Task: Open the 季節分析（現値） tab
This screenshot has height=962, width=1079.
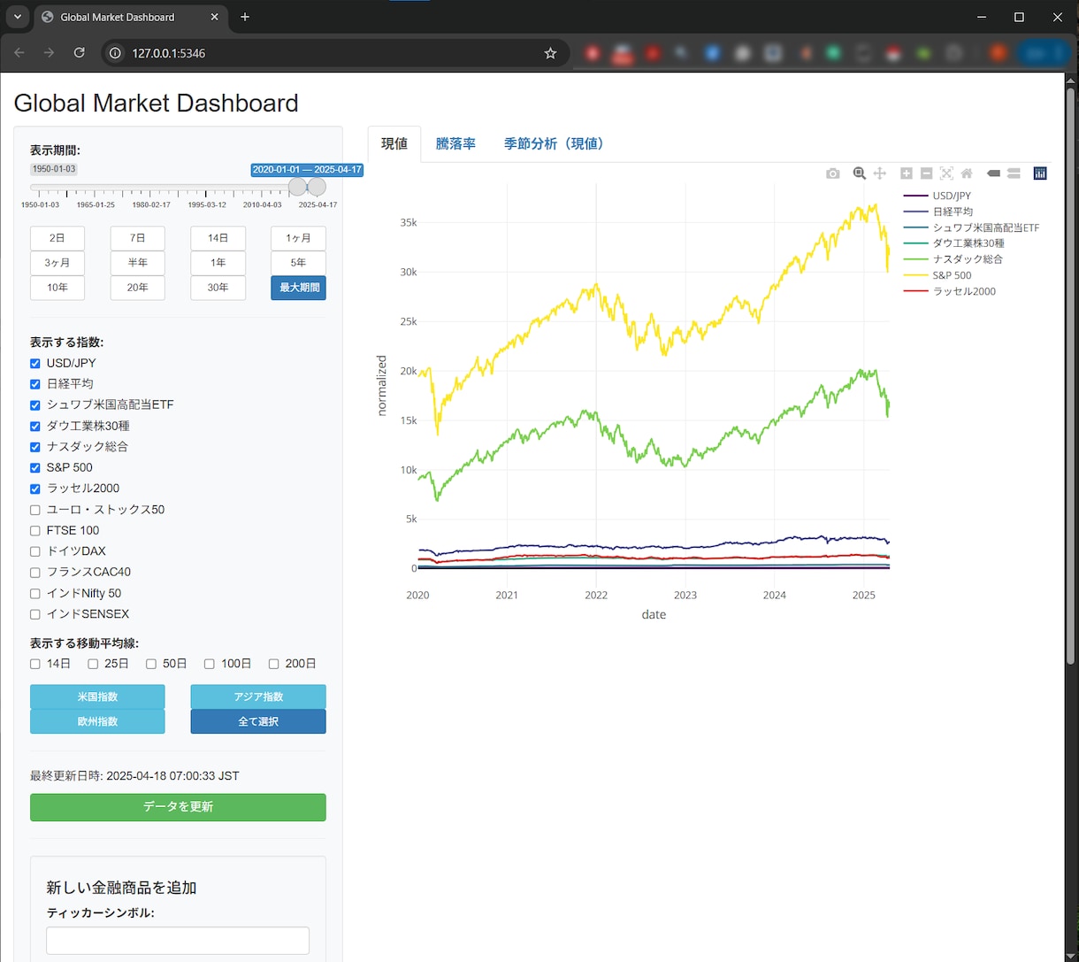Action: (556, 143)
